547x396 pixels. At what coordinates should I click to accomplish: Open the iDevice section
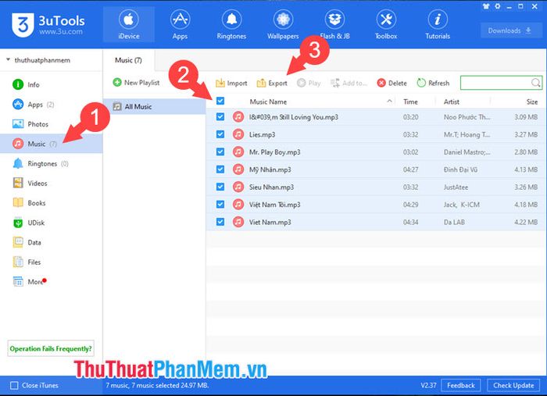click(x=129, y=24)
